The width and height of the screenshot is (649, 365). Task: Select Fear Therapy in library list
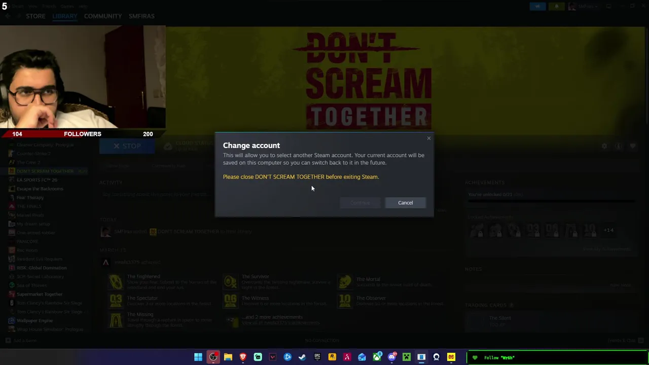click(x=30, y=197)
